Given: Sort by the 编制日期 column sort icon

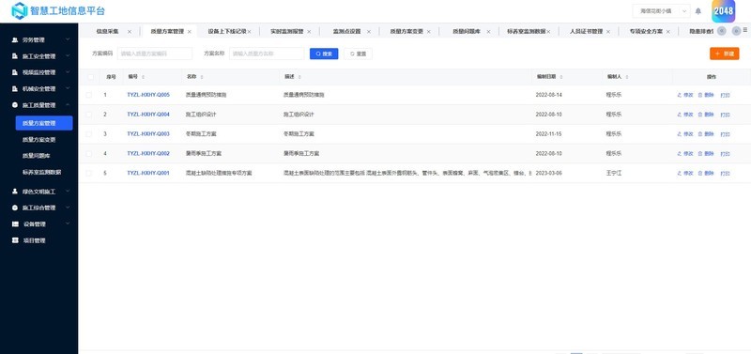Looking at the screenshot, I should [x=560, y=77].
